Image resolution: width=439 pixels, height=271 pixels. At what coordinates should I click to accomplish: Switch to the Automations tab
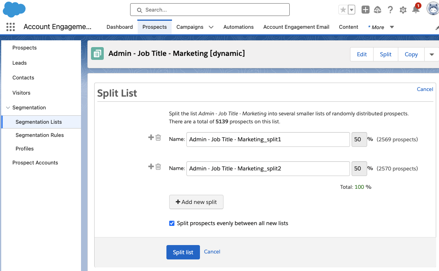click(239, 27)
